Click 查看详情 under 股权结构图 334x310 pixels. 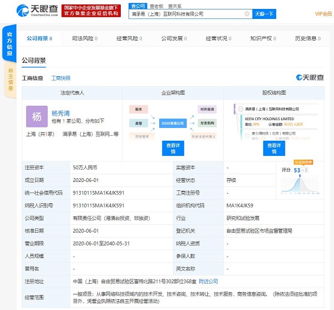(x=274, y=148)
